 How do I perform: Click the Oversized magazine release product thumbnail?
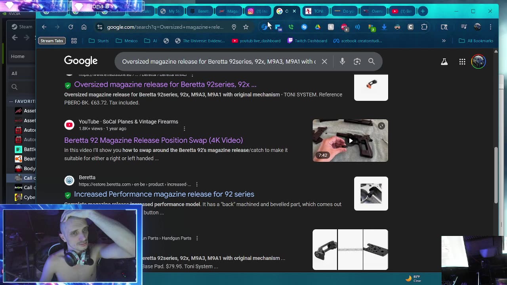pos(371,87)
